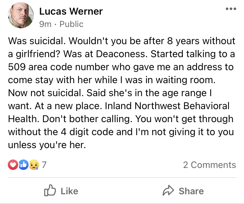244x204 pixels.
Task: Click the Share button label
Action: pos(191,191)
